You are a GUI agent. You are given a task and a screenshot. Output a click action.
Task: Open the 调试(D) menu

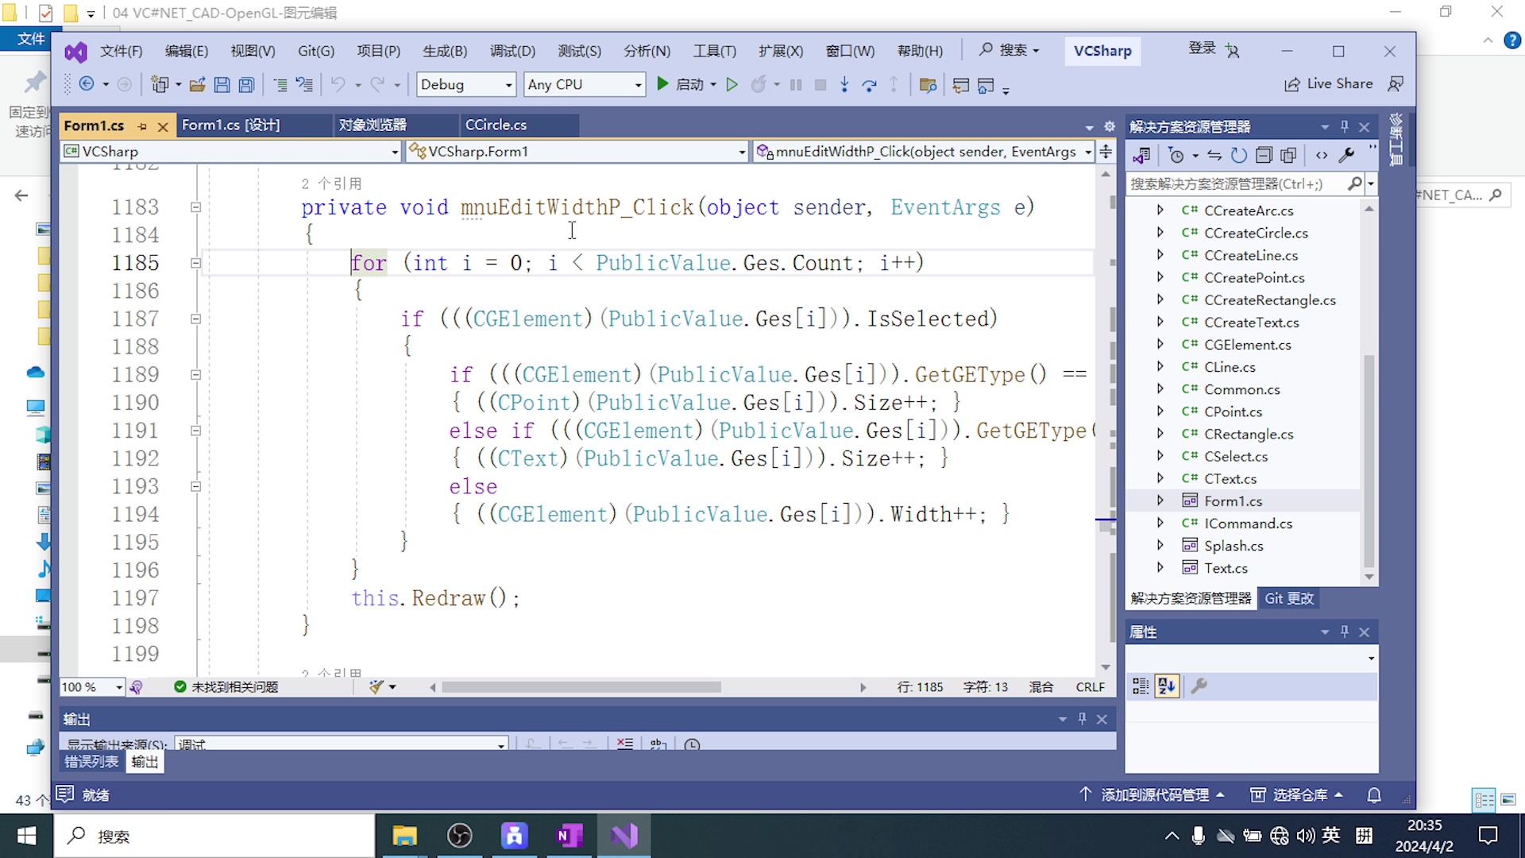pos(512,50)
